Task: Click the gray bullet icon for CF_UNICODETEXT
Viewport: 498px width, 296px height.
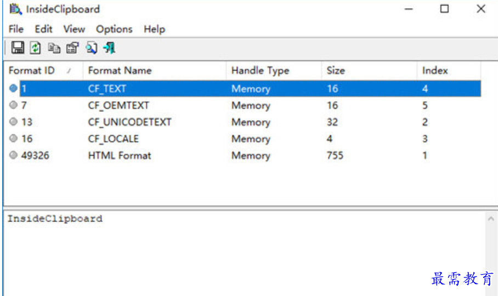Action: [x=13, y=122]
